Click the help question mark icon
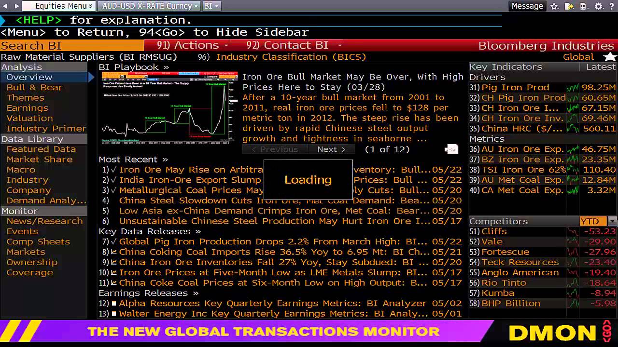This screenshot has width=618, height=347. (611, 6)
